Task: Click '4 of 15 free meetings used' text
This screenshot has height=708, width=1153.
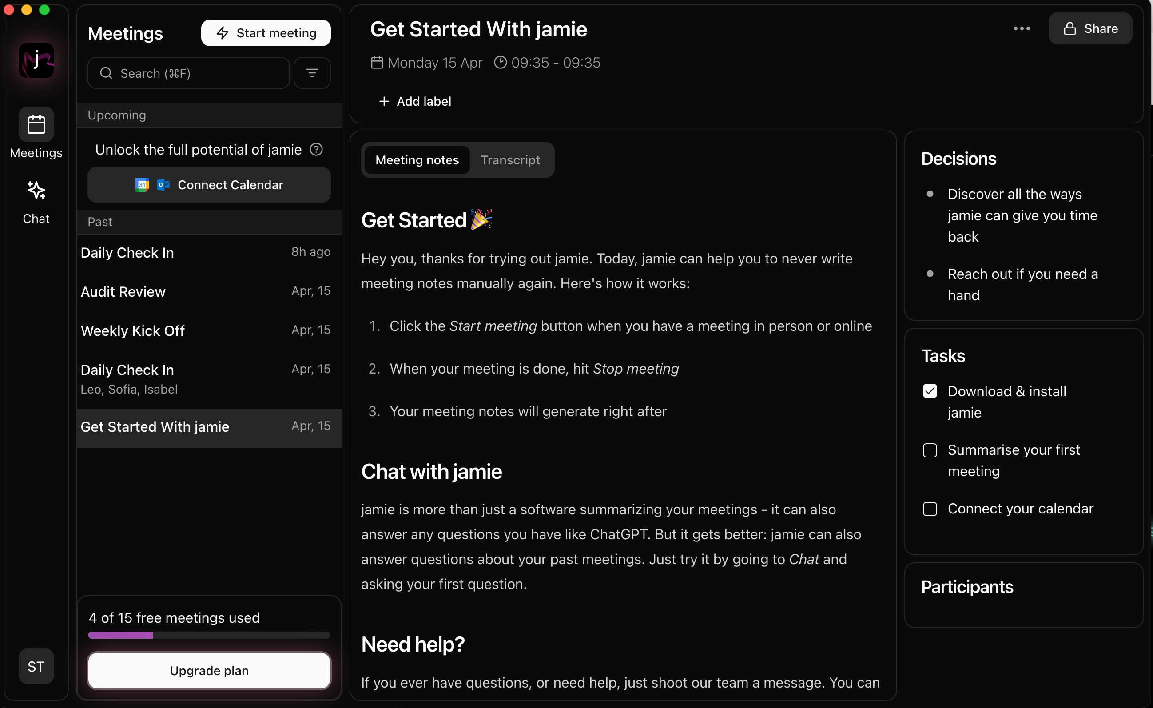Action: click(174, 618)
